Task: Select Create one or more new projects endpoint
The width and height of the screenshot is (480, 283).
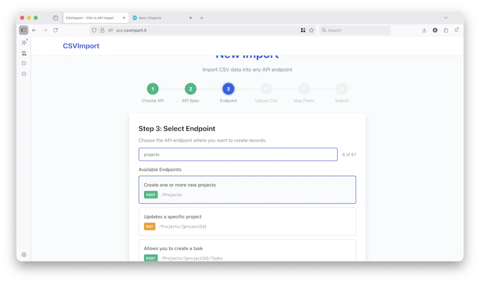Action: point(247,189)
